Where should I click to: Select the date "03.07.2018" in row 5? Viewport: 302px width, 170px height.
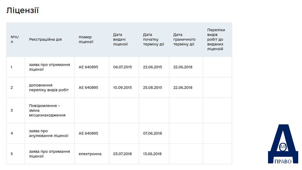[x=122, y=154]
